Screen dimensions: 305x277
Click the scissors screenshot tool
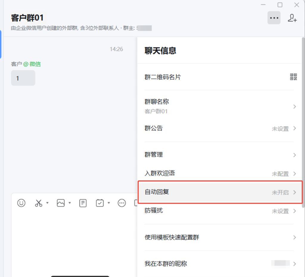coord(38,203)
